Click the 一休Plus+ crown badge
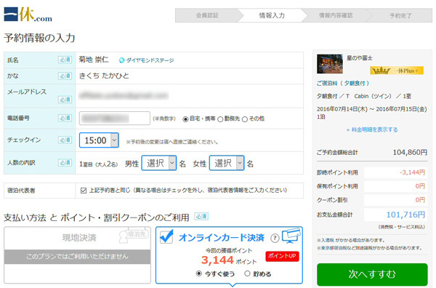The width and height of the screenshot is (436, 288). (x=397, y=71)
